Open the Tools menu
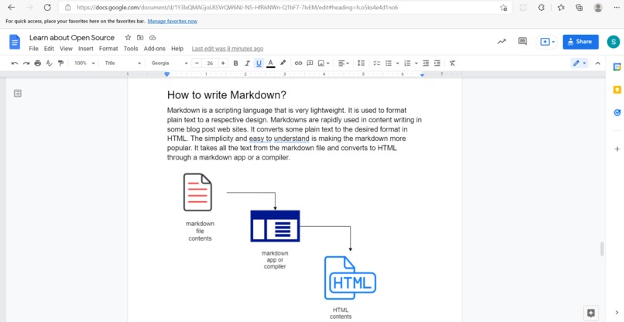The height and width of the screenshot is (322, 624). coord(131,49)
